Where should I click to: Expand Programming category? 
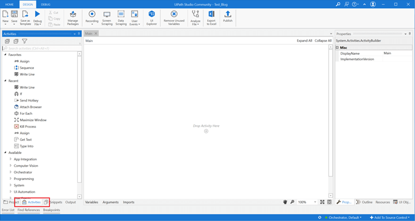tap(10, 179)
